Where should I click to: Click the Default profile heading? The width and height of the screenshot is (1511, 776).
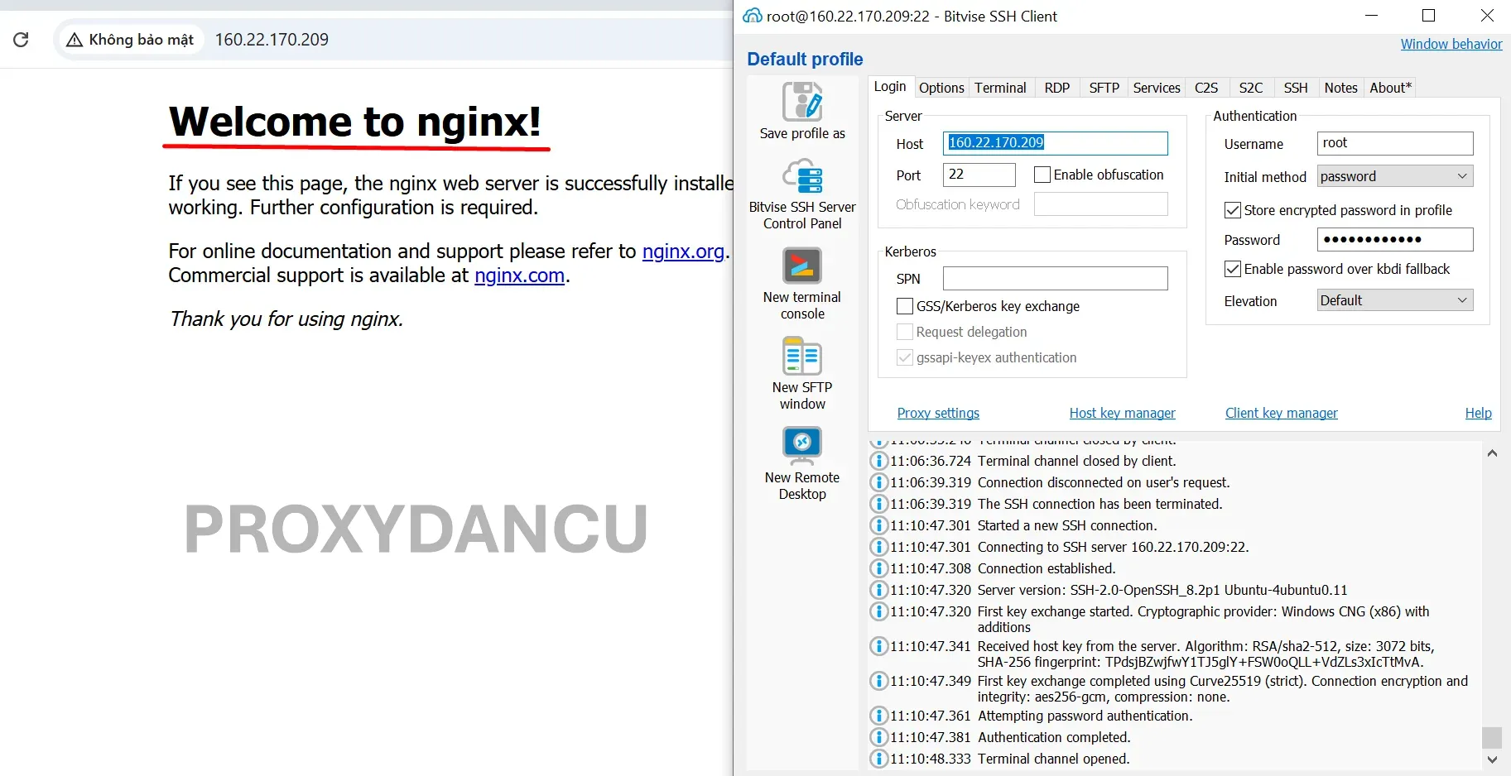pos(805,60)
